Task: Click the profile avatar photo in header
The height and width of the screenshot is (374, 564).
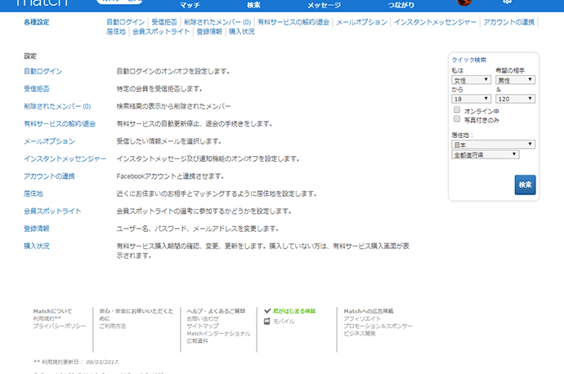Action: (x=464, y=2)
